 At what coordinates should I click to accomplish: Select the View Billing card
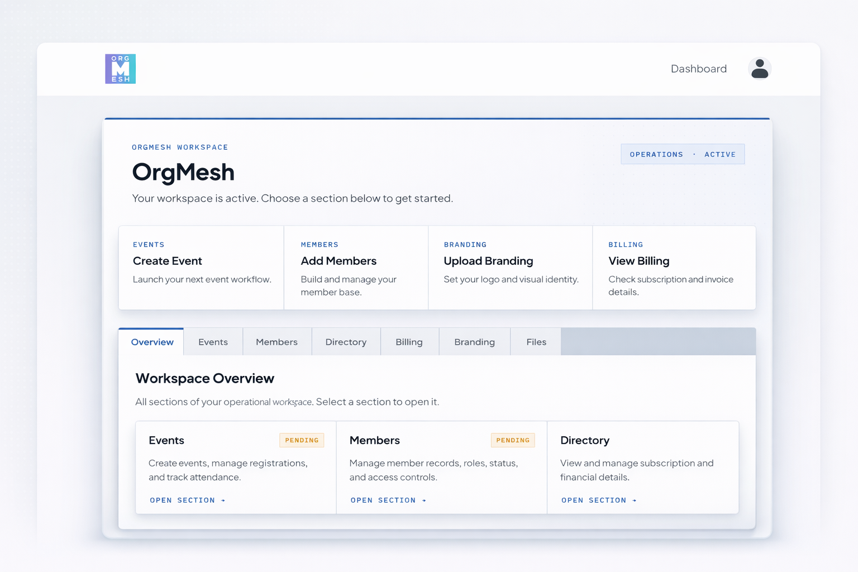point(674,268)
